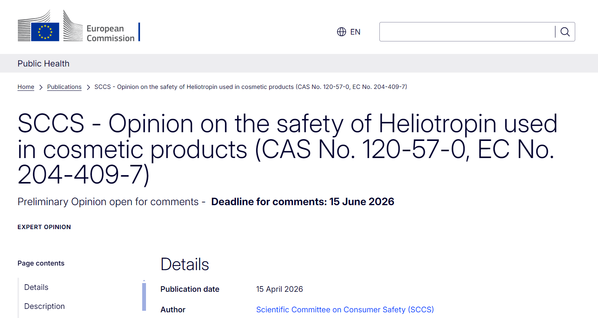Click the globe language icon
Screen dimensions: 598x318
(341, 32)
